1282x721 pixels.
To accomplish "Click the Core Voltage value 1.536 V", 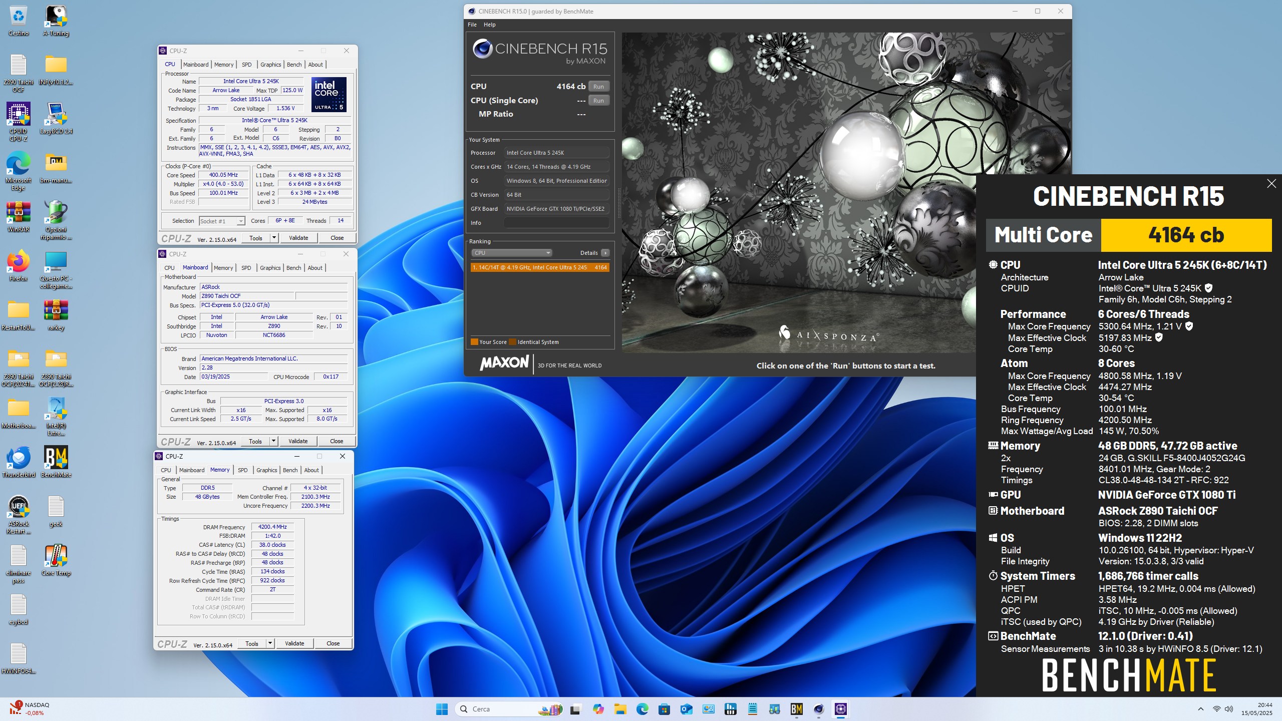I will click(285, 109).
